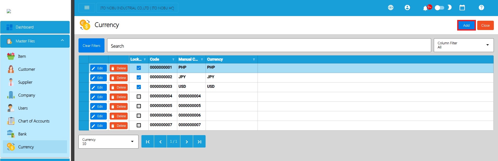498x161 pixels.
Task: Uncheck the Lock checkbox for PHP row
Action: coord(139,68)
